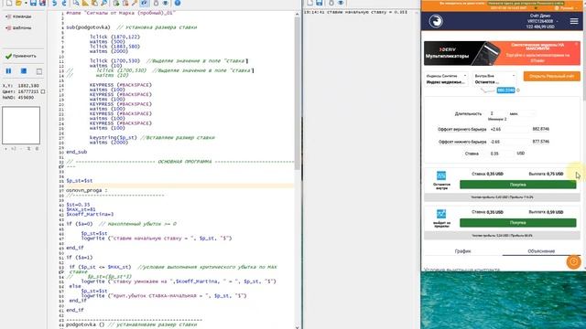Click the blue Save floppy icon in editor toolbar
Viewport: 586px width, 329px height.
(33, 3)
